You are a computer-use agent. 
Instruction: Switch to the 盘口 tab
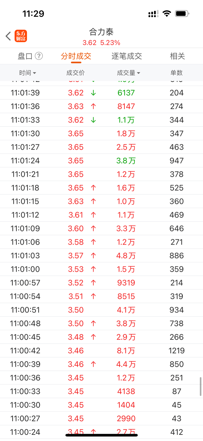(25, 56)
